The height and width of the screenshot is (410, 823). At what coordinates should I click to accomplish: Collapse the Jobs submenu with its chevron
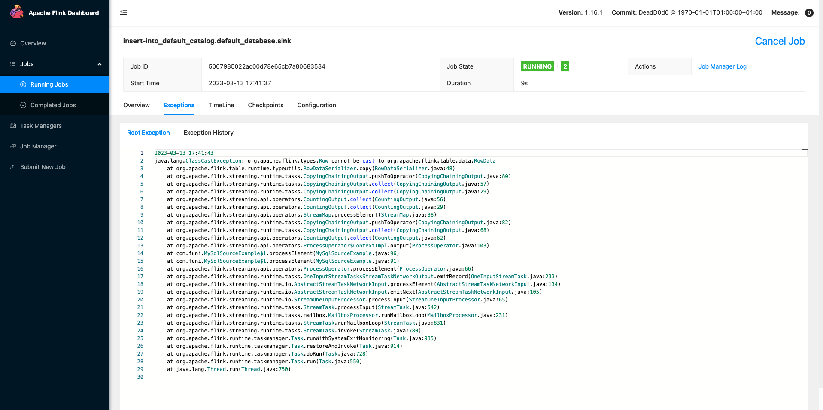(x=100, y=64)
